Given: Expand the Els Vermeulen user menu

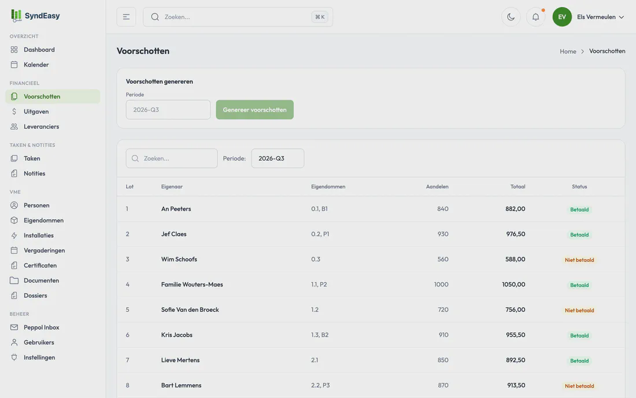Looking at the screenshot, I should (600, 17).
